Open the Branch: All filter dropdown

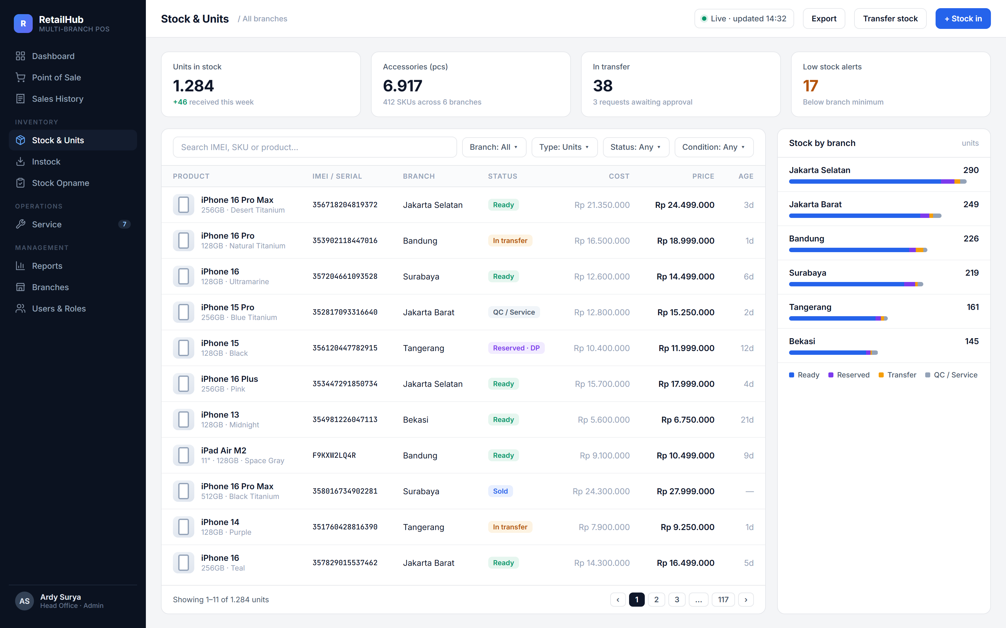[494, 147]
